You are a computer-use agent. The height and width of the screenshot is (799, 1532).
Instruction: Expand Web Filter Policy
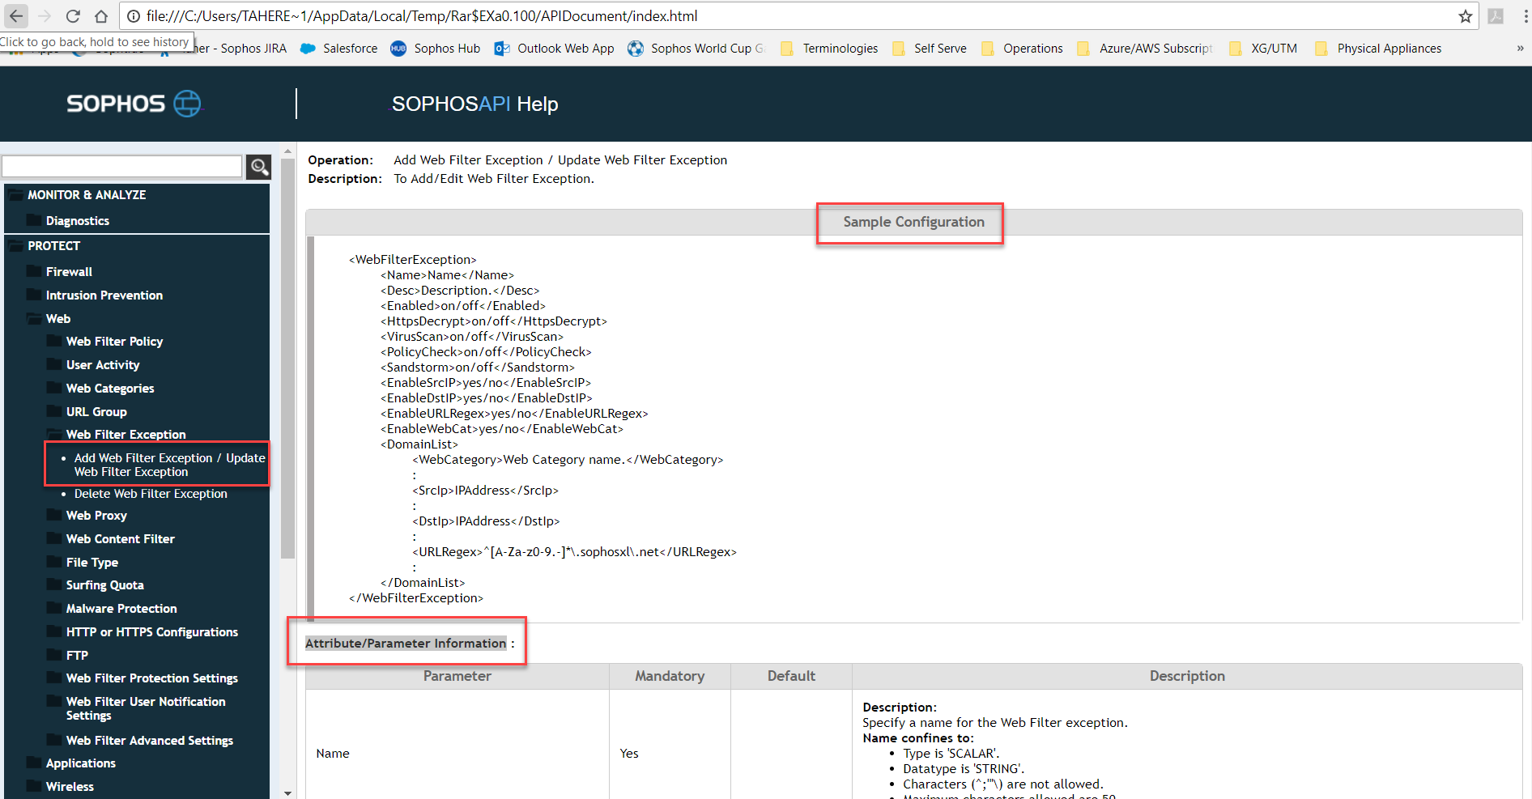[114, 342]
